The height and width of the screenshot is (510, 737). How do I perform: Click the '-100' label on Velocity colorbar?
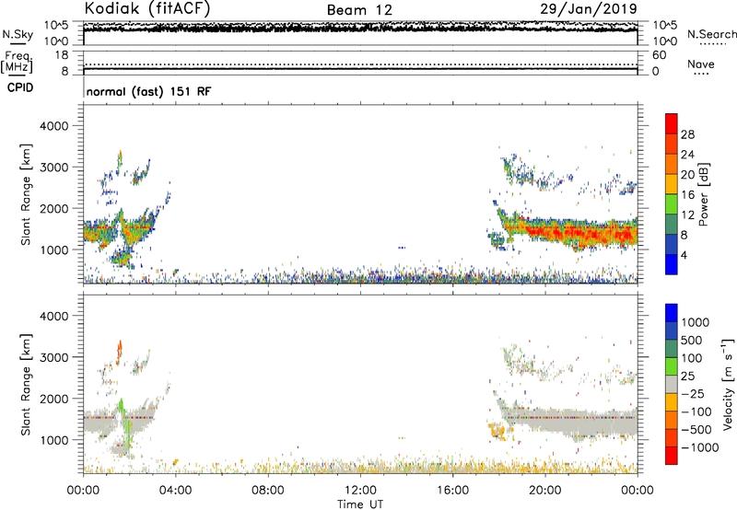click(696, 411)
